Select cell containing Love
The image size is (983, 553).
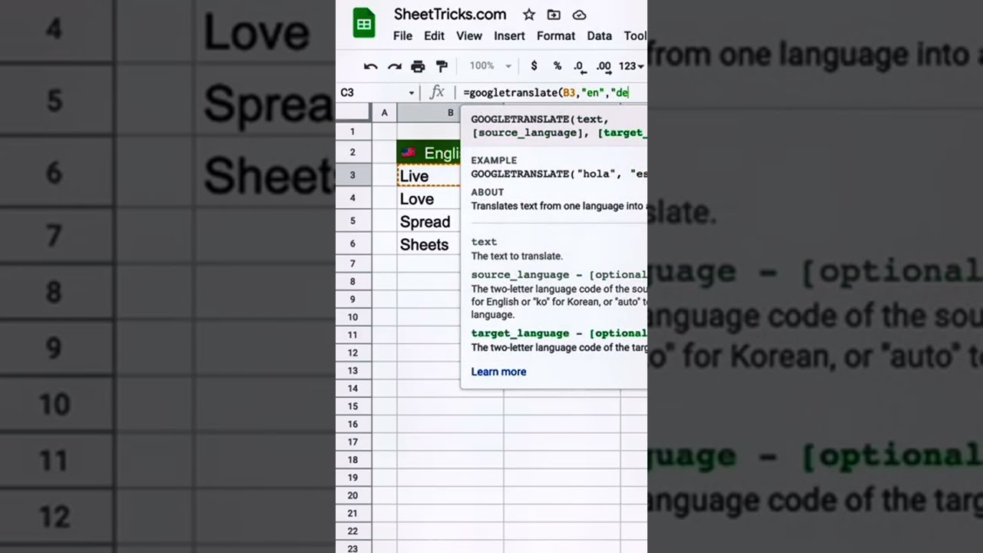pyautogui.click(x=429, y=199)
